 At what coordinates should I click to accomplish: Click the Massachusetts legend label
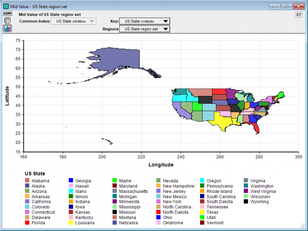point(133,191)
